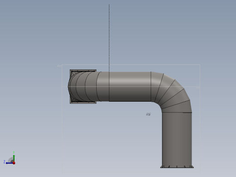Click the dashed vertical axis line above the duct
This screenshot has height=177, width=236.
[x=109, y=38]
